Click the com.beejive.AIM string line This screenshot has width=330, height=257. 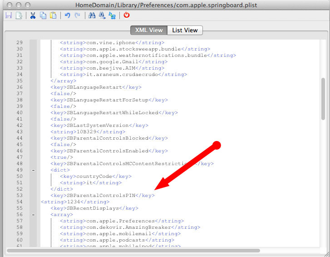(112, 68)
